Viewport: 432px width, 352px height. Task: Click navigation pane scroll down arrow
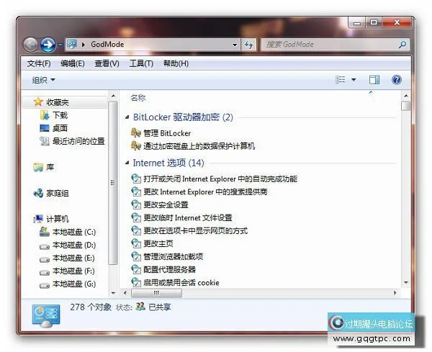click(x=113, y=293)
